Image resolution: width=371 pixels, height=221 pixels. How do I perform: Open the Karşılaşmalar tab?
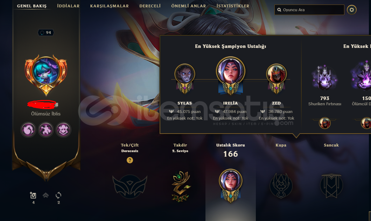(109, 6)
